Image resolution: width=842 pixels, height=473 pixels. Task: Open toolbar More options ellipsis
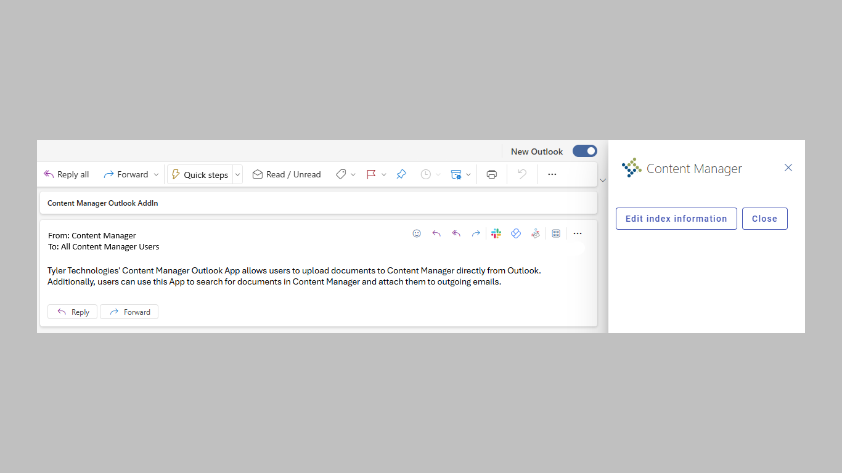tap(552, 174)
